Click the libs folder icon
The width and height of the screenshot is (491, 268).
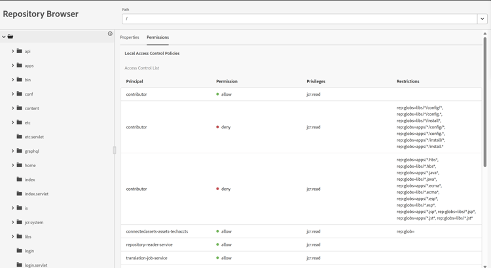pos(20,237)
